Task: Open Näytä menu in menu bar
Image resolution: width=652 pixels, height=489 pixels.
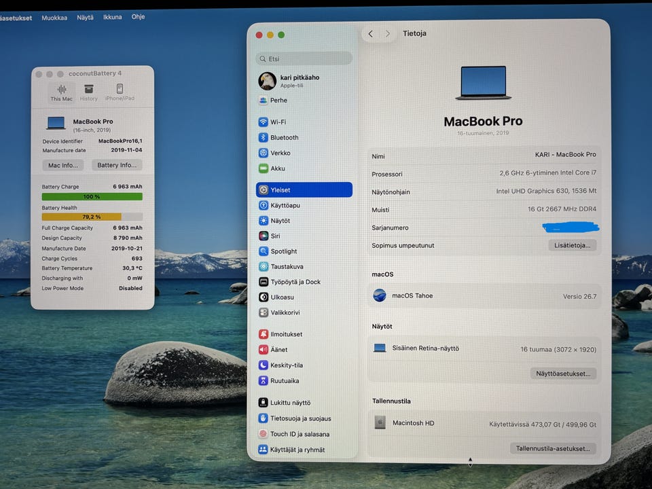Action: tap(86, 18)
